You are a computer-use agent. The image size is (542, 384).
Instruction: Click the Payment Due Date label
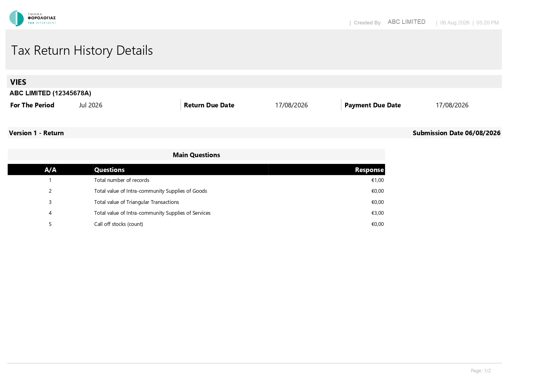(373, 105)
